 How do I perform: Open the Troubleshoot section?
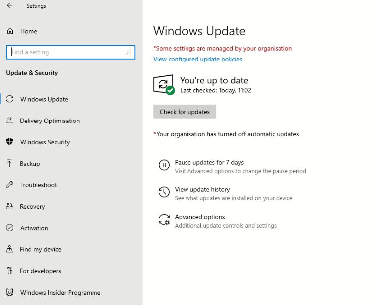tap(38, 185)
